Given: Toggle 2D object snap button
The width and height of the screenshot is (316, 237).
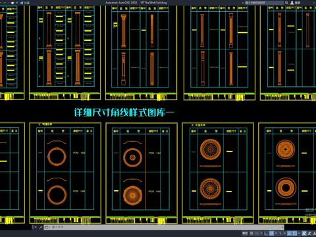Looking at the screenshot, I should [294, 233].
